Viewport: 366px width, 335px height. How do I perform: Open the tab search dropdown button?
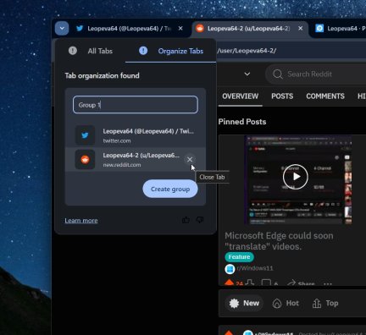tap(62, 28)
